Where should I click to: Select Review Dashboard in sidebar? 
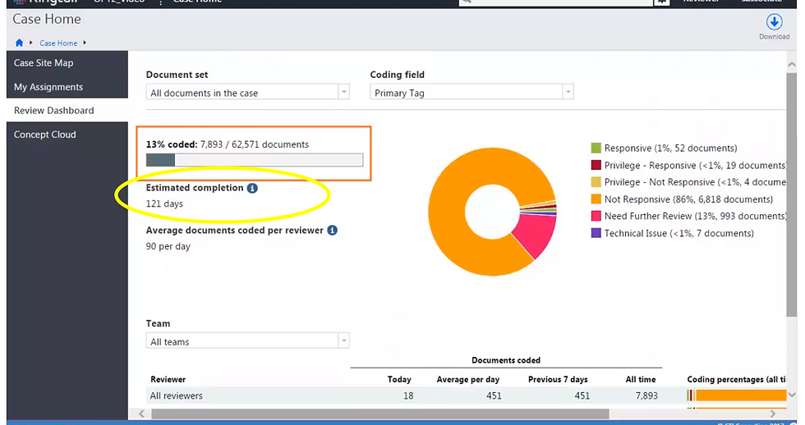pyautogui.click(x=67, y=111)
